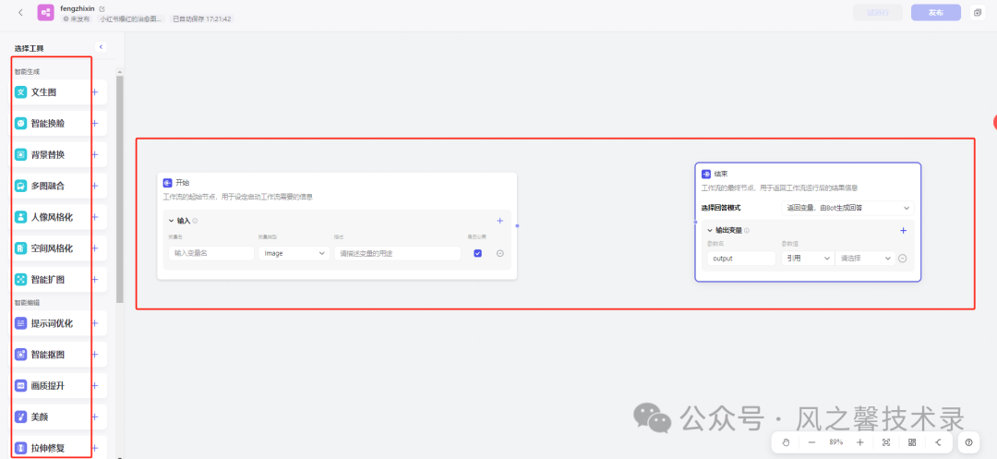Toggle the required checkbox in 开始 node
Screen dimensions: 997x459
[477, 253]
